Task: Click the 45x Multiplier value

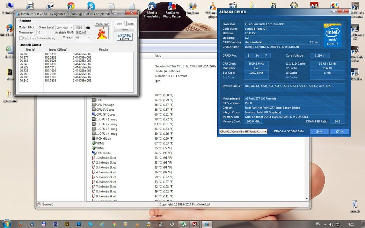Action: (x=256, y=68)
